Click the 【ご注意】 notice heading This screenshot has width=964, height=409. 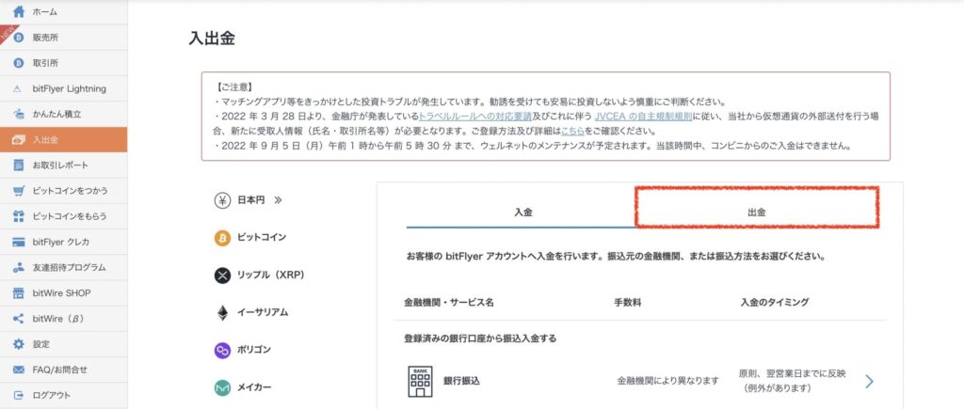pyautogui.click(x=234, y=87)
